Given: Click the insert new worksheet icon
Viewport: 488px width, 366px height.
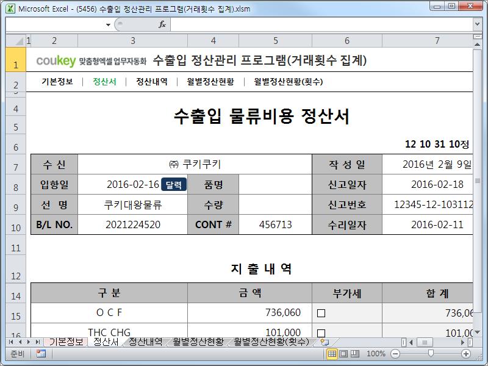Looking at the screenshot, I should [325, 342].
